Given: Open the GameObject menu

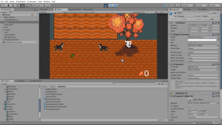Looking at the screenshot, I should click(21, 1).
